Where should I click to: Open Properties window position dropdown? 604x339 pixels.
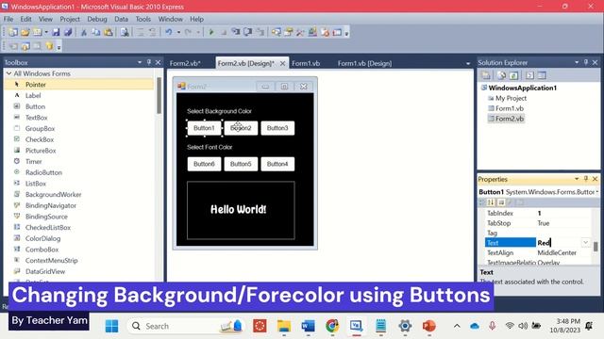point(577,179)
